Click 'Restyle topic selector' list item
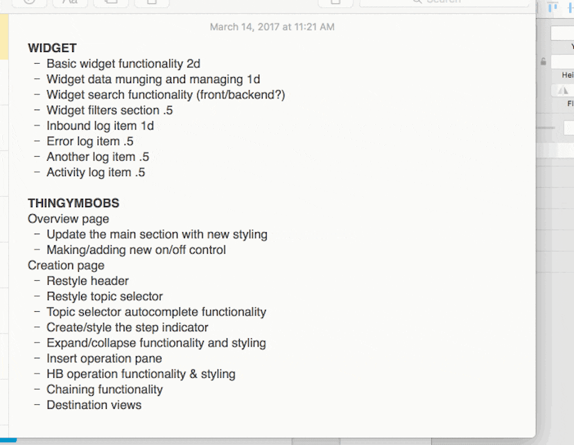The height and width of the screenshot is (445, 574). point(105,297)
